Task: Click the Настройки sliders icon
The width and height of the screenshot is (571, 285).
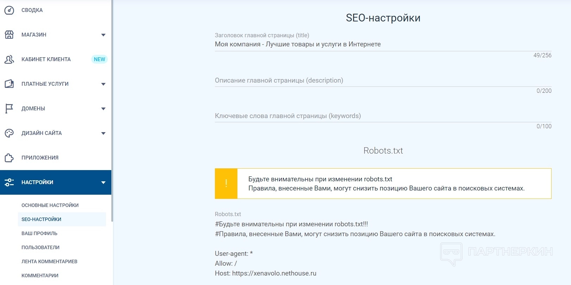Action: [9, 182]
